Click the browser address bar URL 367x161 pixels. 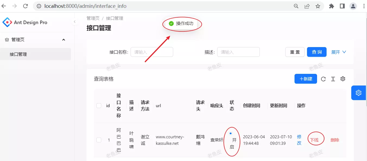[x=86, y=6]
